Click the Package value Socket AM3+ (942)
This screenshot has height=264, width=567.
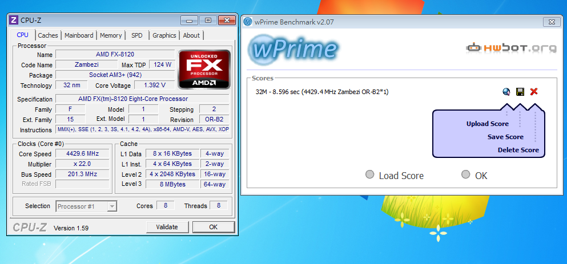pos(115,75)
